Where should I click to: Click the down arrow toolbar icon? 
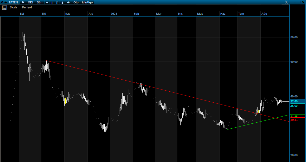coord(23,2)
